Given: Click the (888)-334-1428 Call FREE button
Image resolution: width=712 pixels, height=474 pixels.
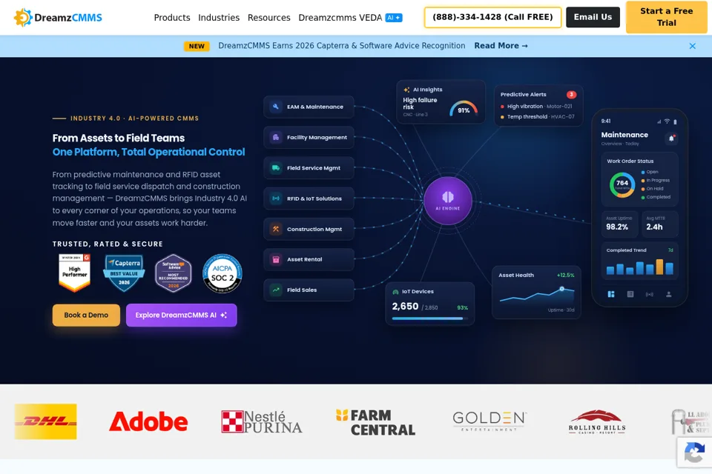Looking at the screenshot, I should [492, 17].
